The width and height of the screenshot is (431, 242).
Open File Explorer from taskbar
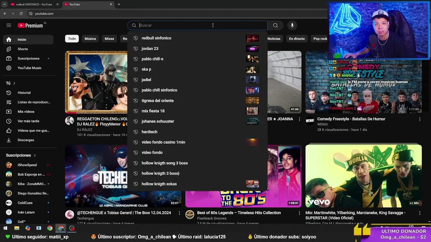click(x=16, y=228)
